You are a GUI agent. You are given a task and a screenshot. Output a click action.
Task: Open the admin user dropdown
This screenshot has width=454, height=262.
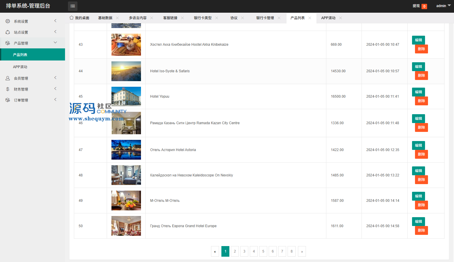(x=443, y=6)
